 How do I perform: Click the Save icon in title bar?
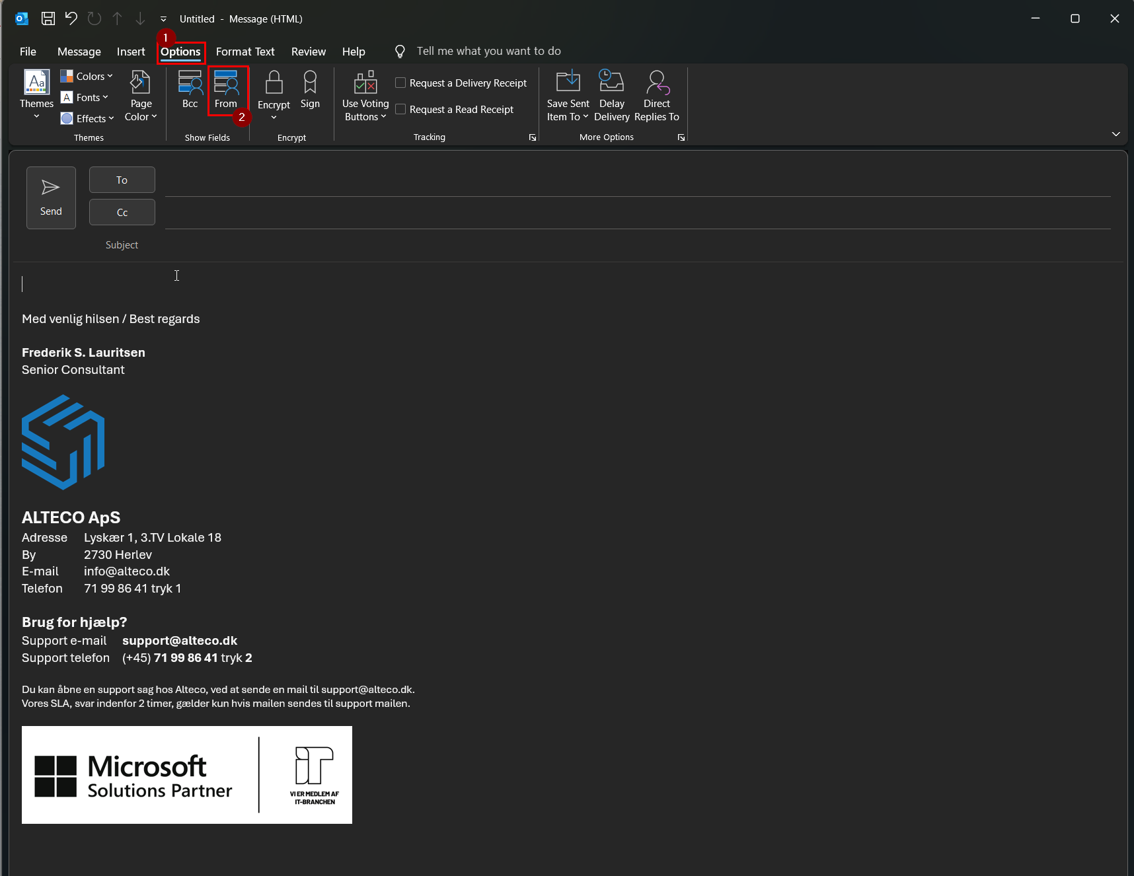tap(48, 18)
